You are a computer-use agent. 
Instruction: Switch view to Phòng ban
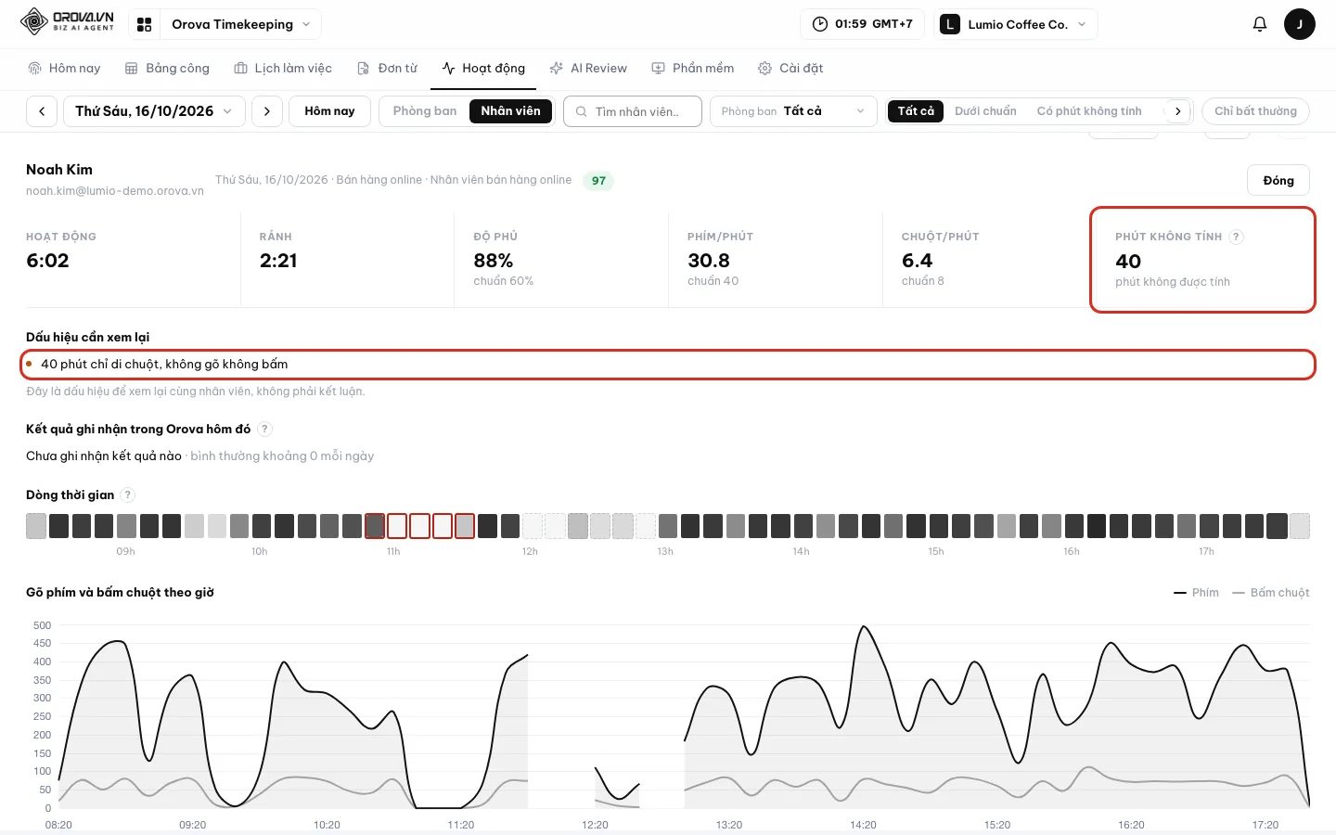click(425, 111)
